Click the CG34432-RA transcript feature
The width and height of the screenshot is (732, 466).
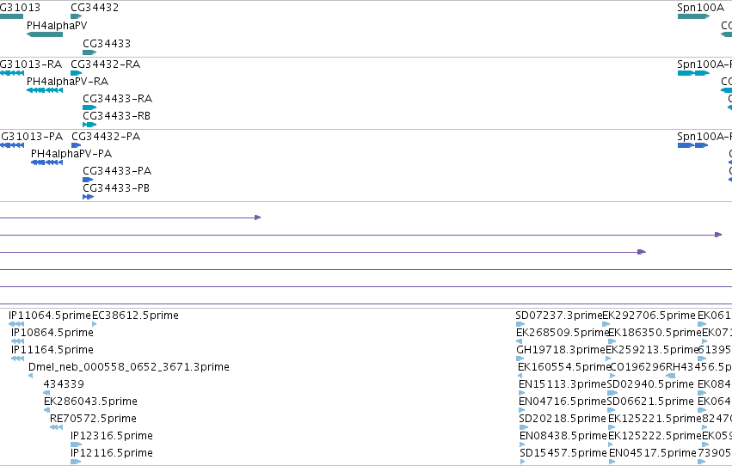[76, 73]
